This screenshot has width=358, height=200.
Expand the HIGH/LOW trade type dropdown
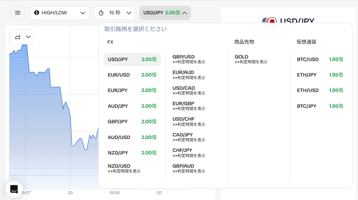(60, 13)
